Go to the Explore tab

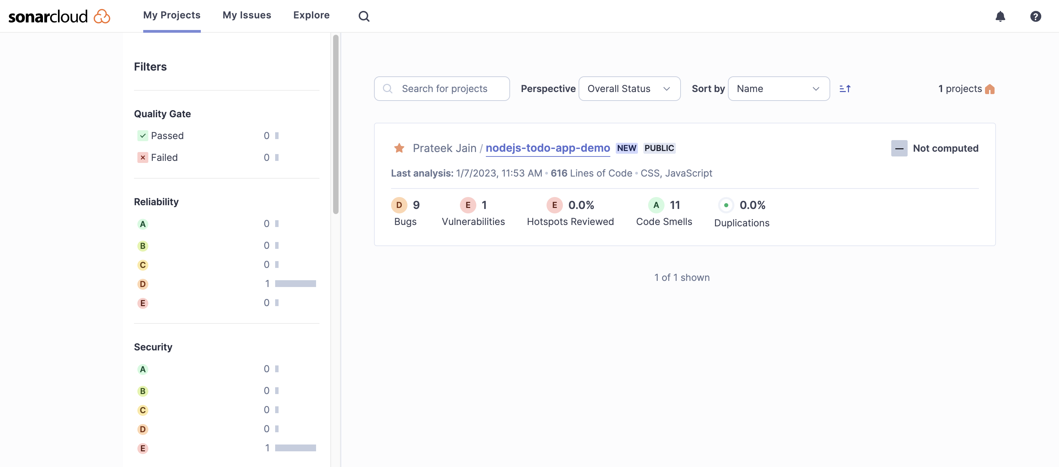point(311,15)
